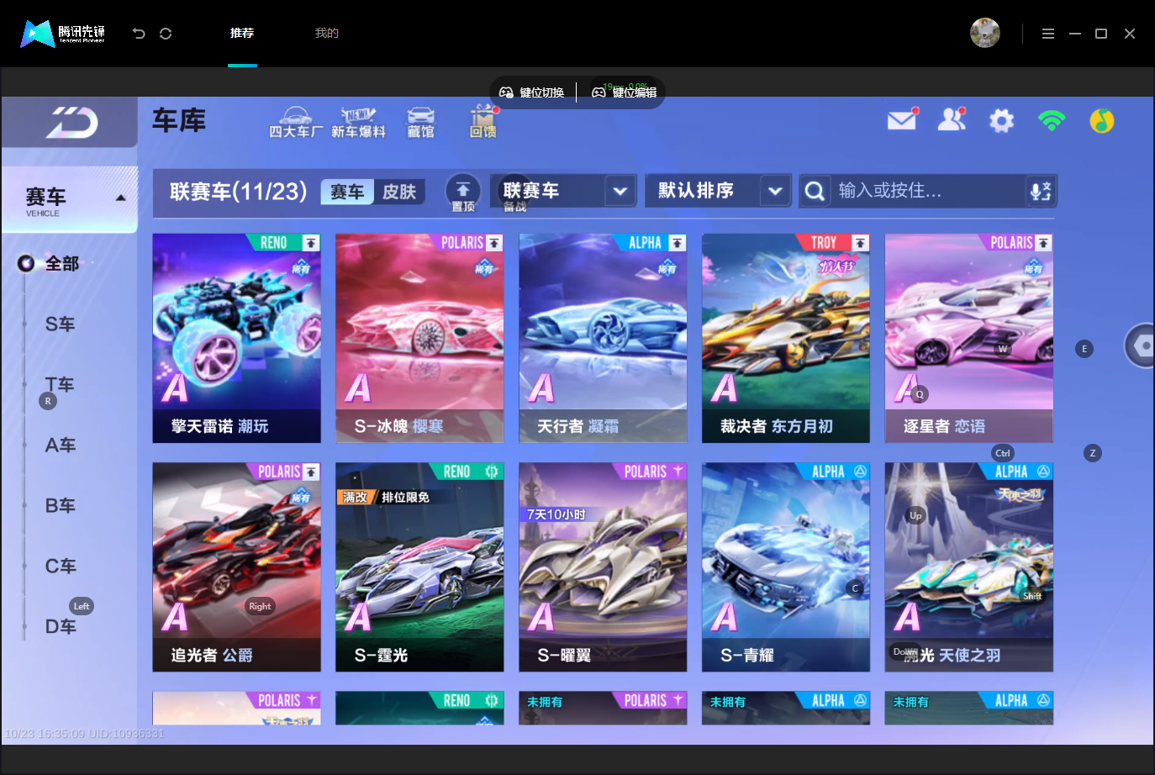
Task: Pin the 裁决者 东方月初 card to top
Action: (x=861, y=243)
